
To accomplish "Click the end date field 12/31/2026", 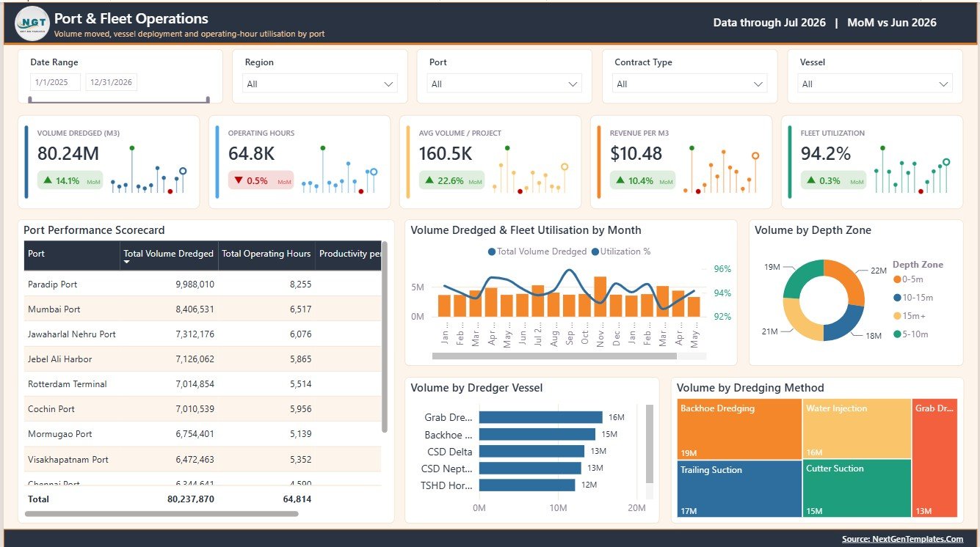I will [x=111, y=82].
